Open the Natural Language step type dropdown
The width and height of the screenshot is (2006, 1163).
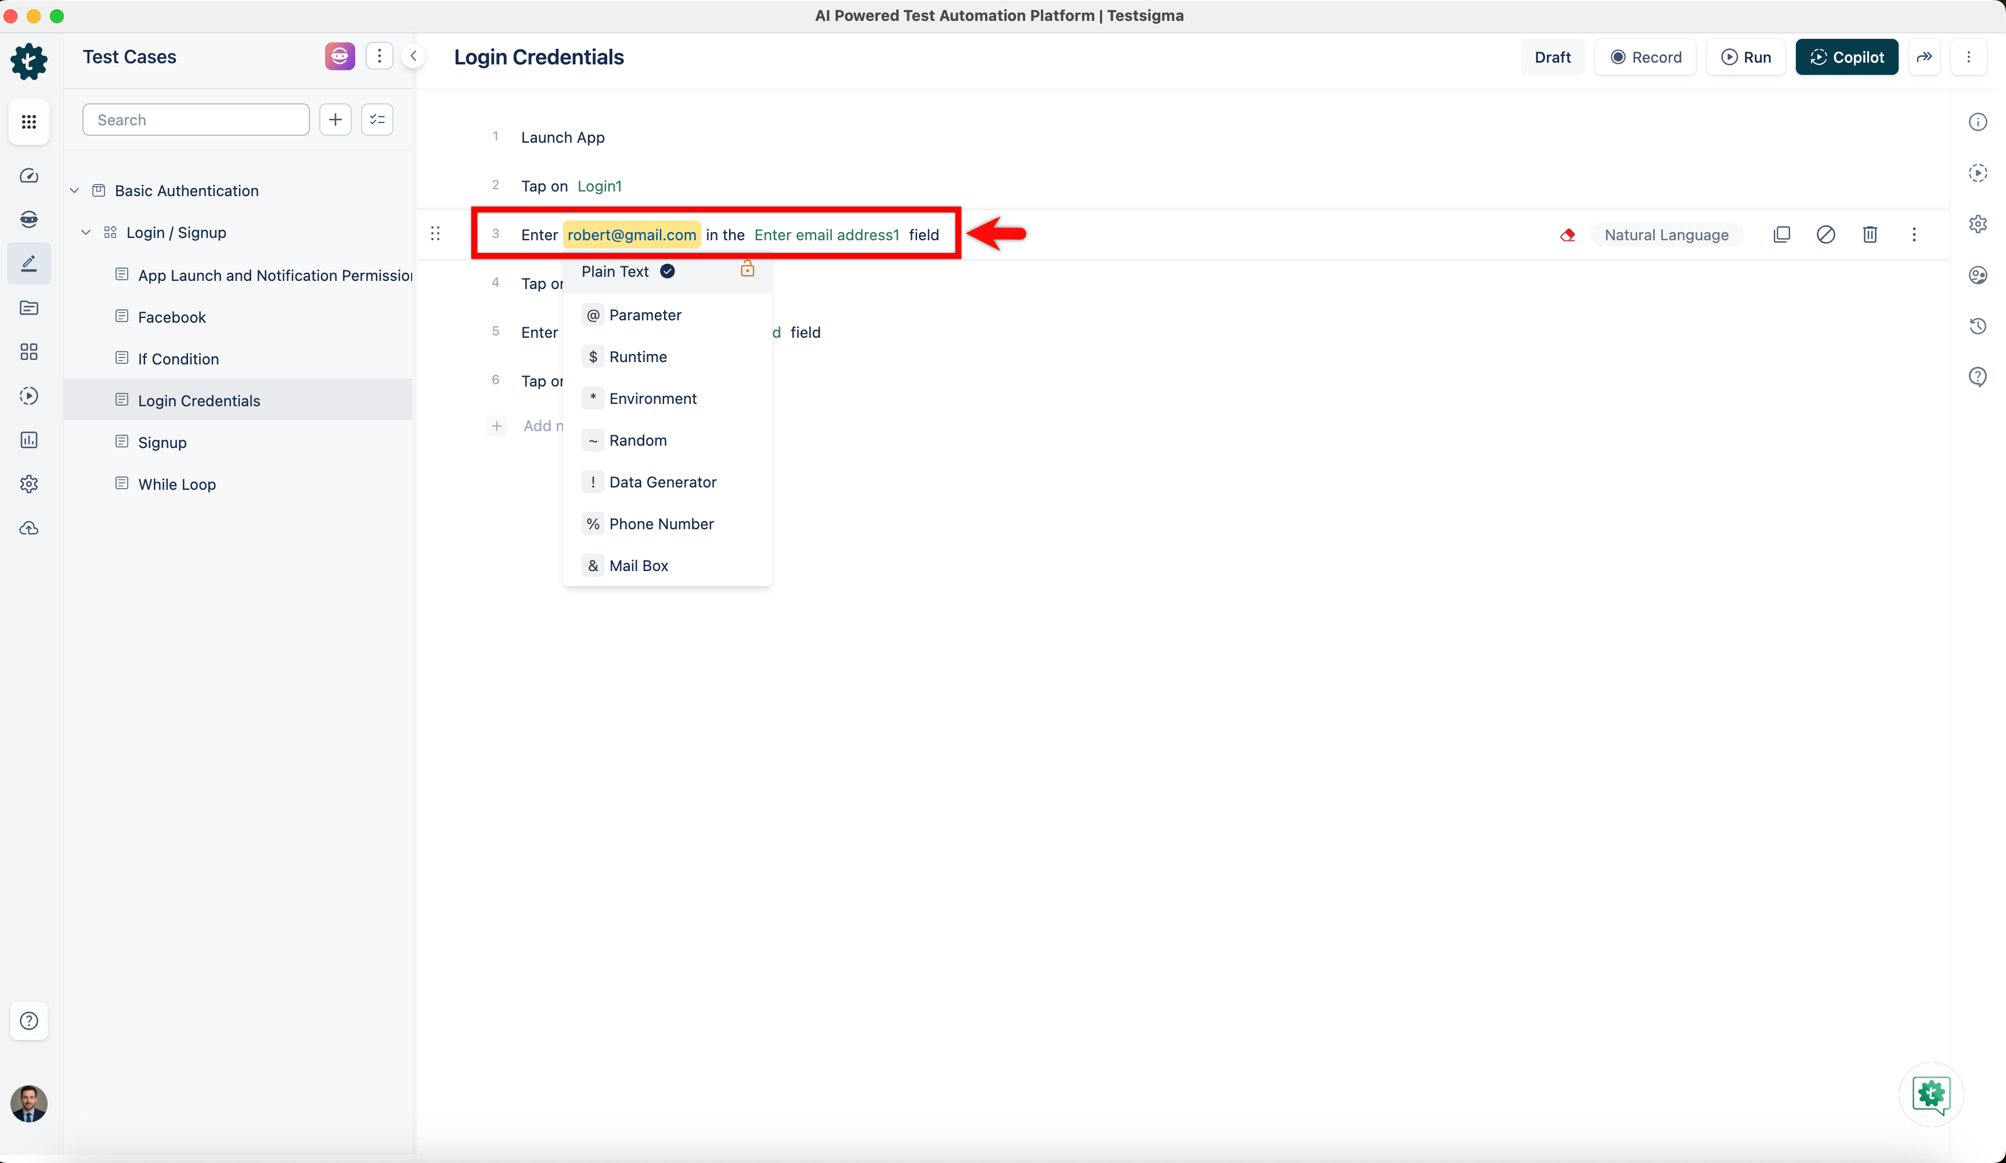point(1666,235)
